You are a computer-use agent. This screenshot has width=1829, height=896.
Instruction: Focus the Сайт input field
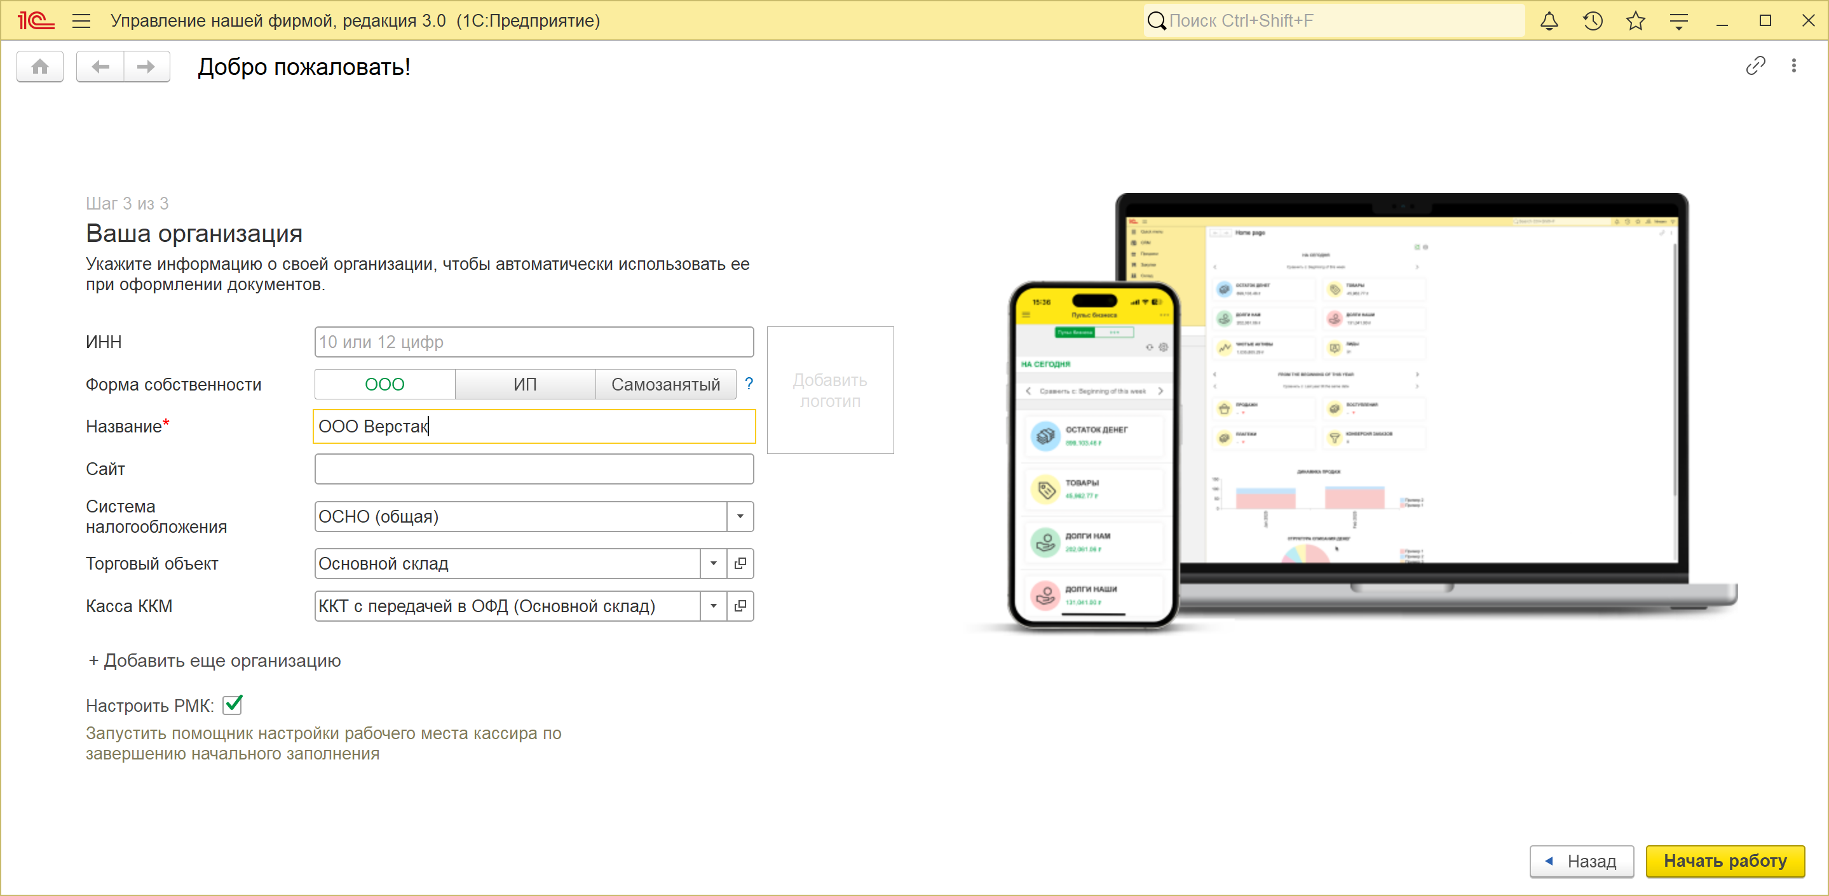click(534, 469)
